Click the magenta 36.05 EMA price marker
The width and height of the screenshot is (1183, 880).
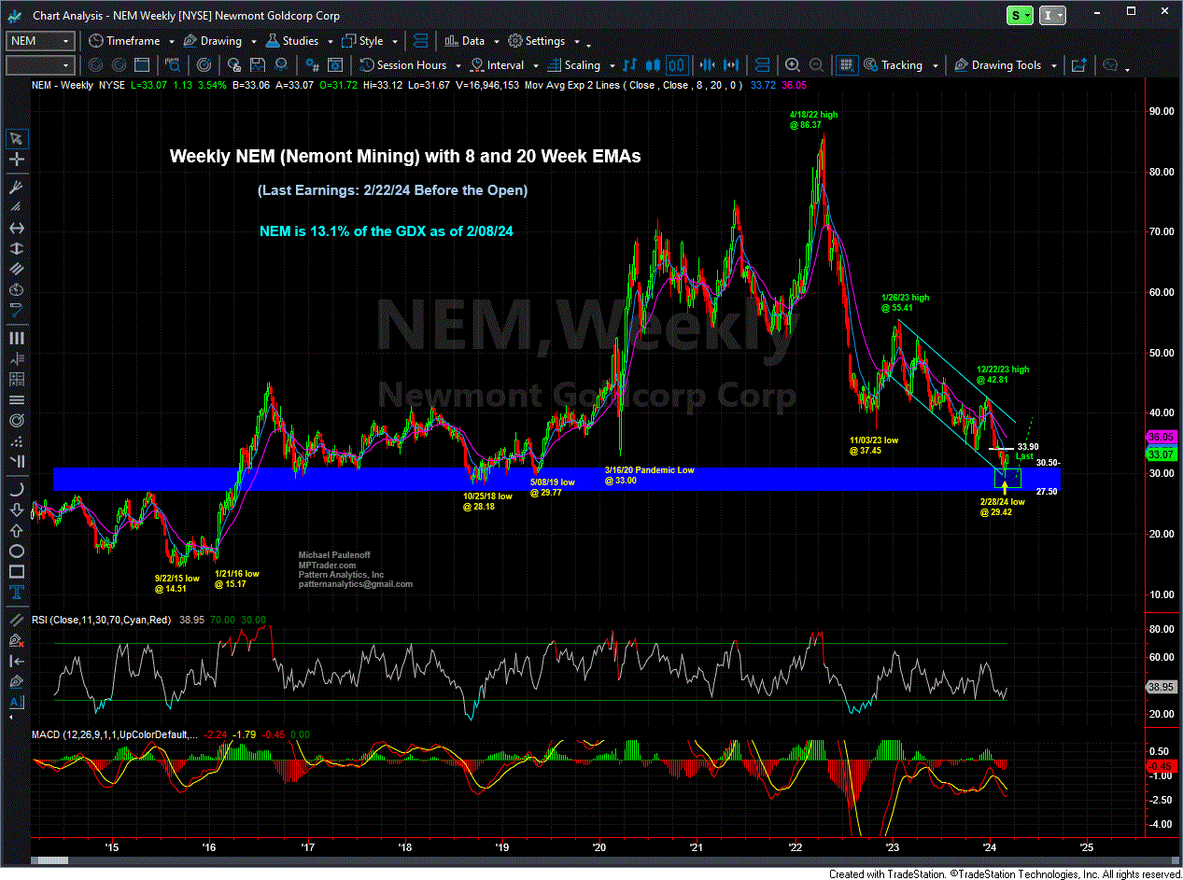coord(1160,437)
